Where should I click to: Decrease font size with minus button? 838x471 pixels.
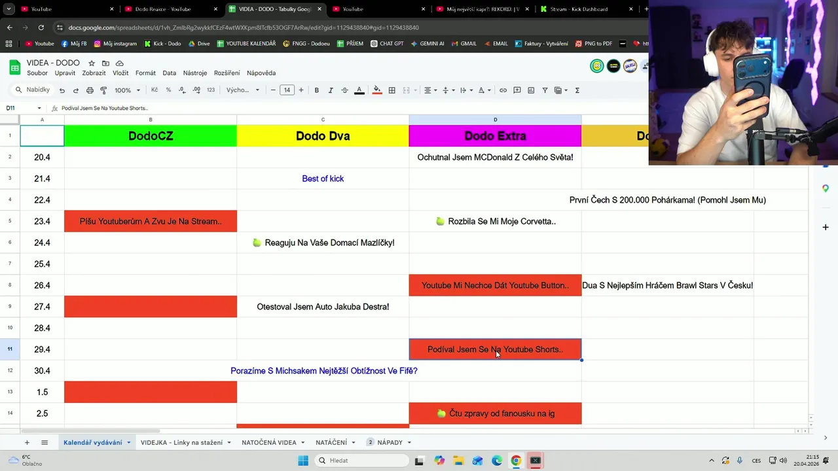click(x=273, y=90)
